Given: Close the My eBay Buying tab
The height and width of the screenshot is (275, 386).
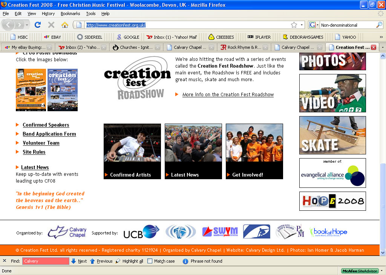Looking at the screenshot, I should pyautogui.click(x=49, y=47).
